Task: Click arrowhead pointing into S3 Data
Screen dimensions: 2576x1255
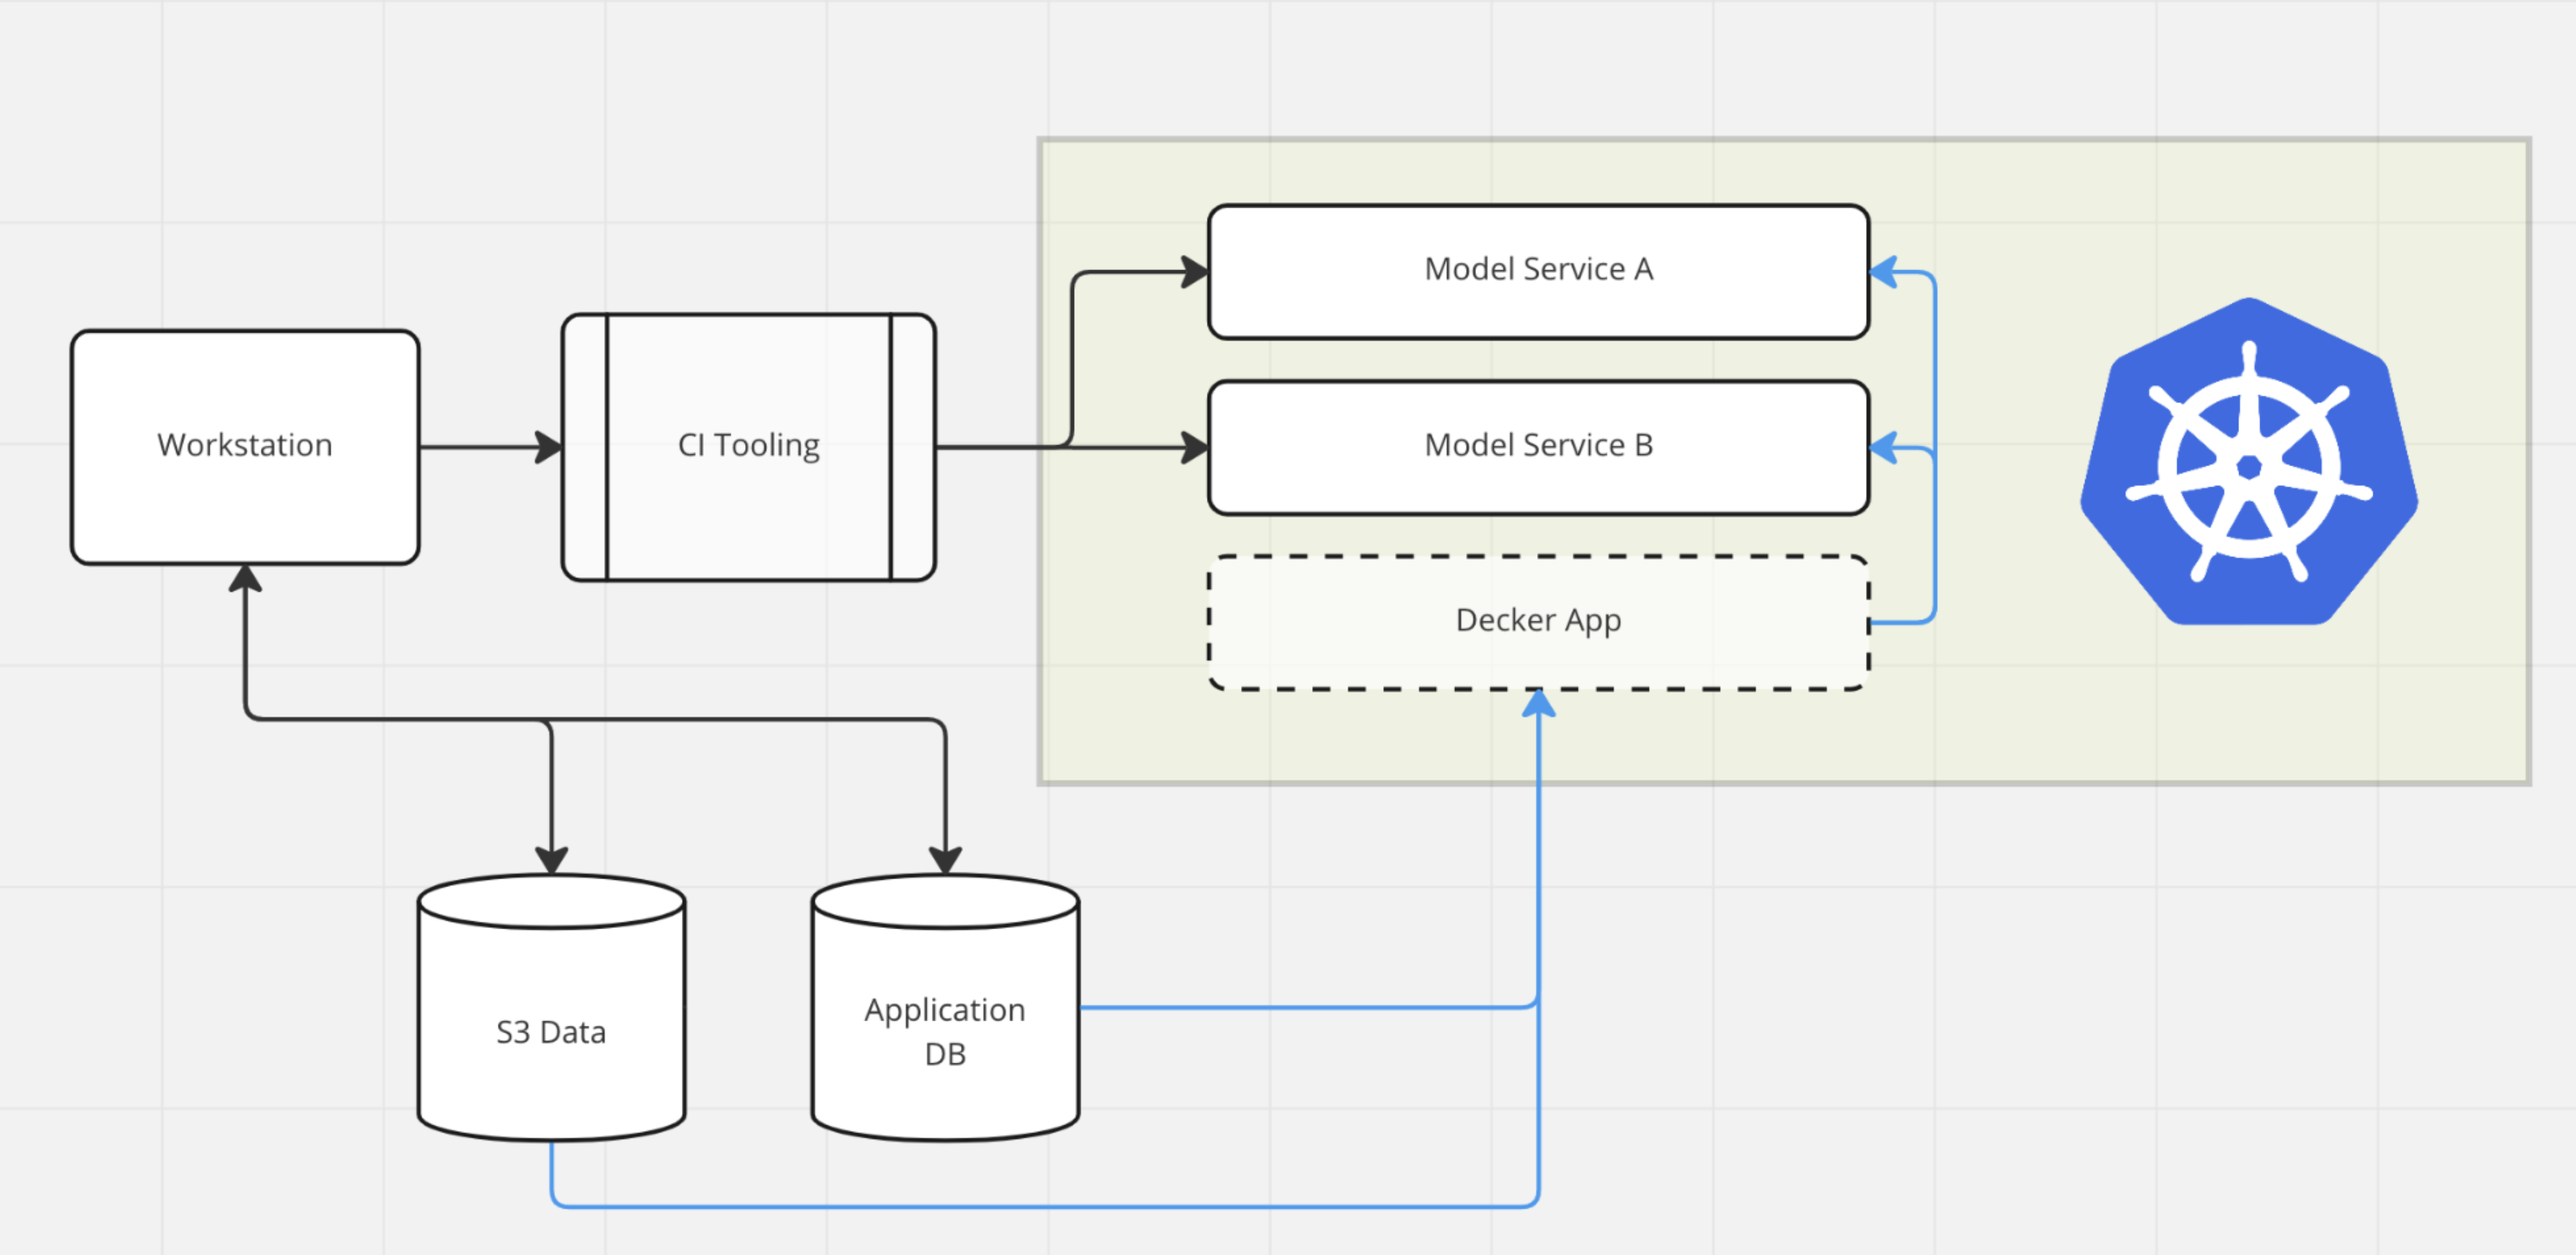Action: [551, 860]
